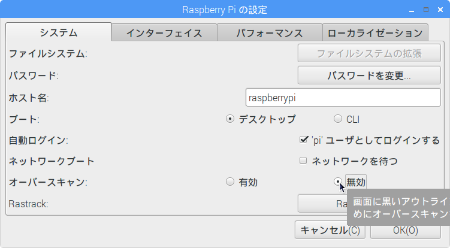This screenshot has height=248, width=450.
Task: Select the デスクトップ boot radio button
Action: pyautogui.click(x=230, y=119)
